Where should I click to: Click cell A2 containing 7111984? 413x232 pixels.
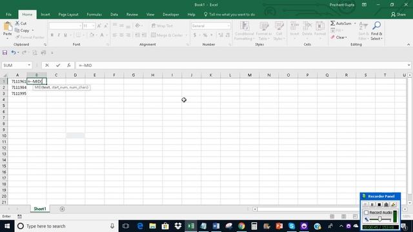17,88
